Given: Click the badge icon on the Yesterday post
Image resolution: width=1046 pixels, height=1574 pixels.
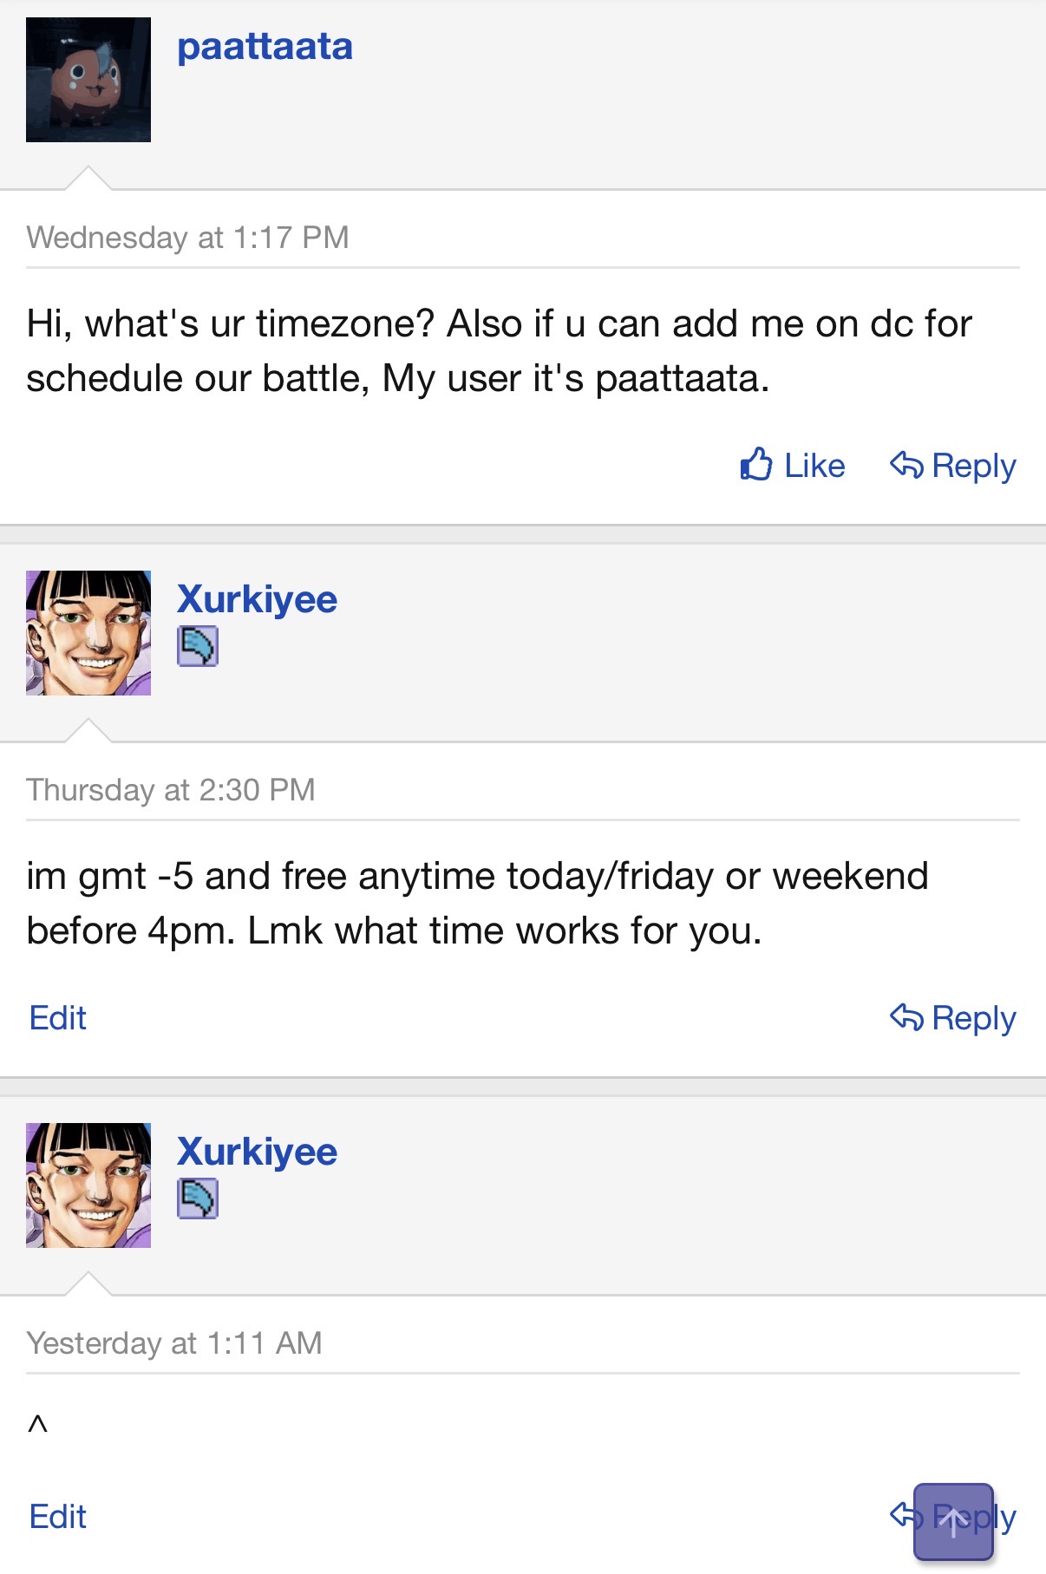Looking at the screenshot, I should pos(198,1198).
